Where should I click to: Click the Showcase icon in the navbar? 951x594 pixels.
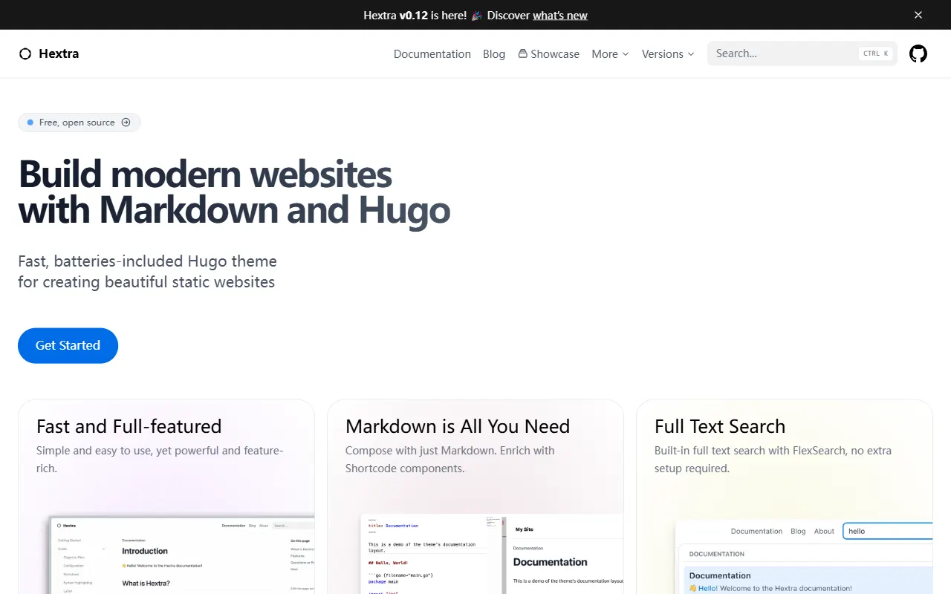pos(523,53)
